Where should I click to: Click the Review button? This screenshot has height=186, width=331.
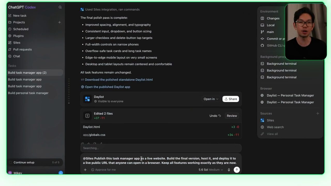(x=232, y=116)
